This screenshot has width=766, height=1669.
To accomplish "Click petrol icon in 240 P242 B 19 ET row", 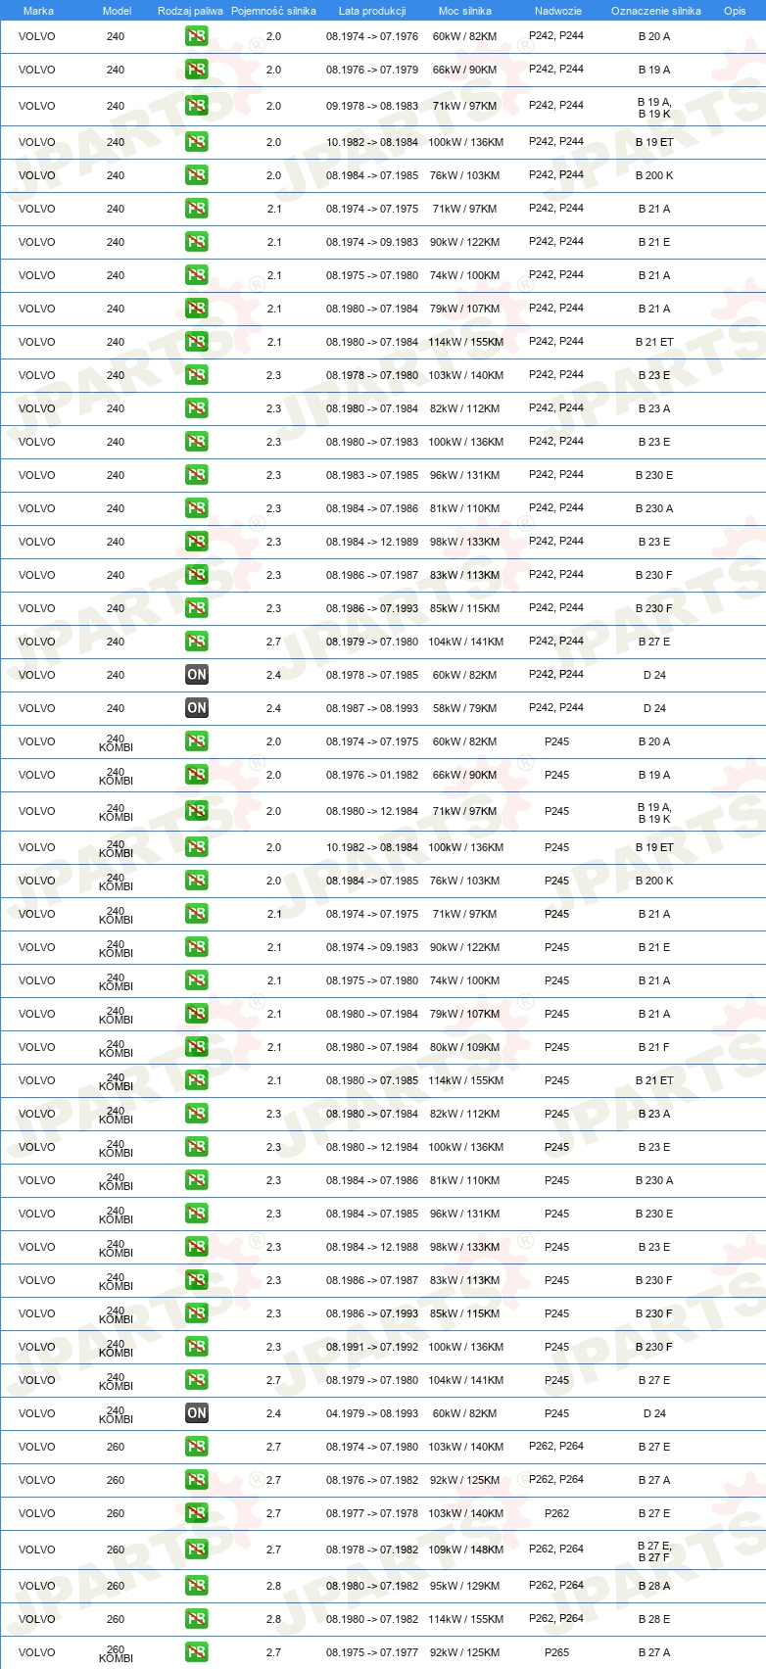I will [197, 142].
